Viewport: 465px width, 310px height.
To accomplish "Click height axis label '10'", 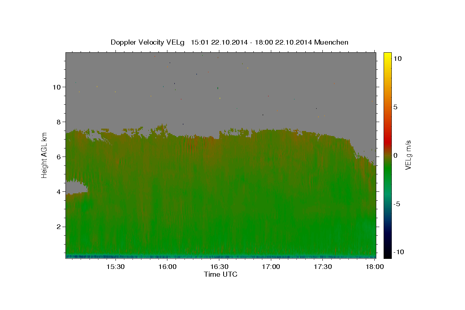I will 57,87.
